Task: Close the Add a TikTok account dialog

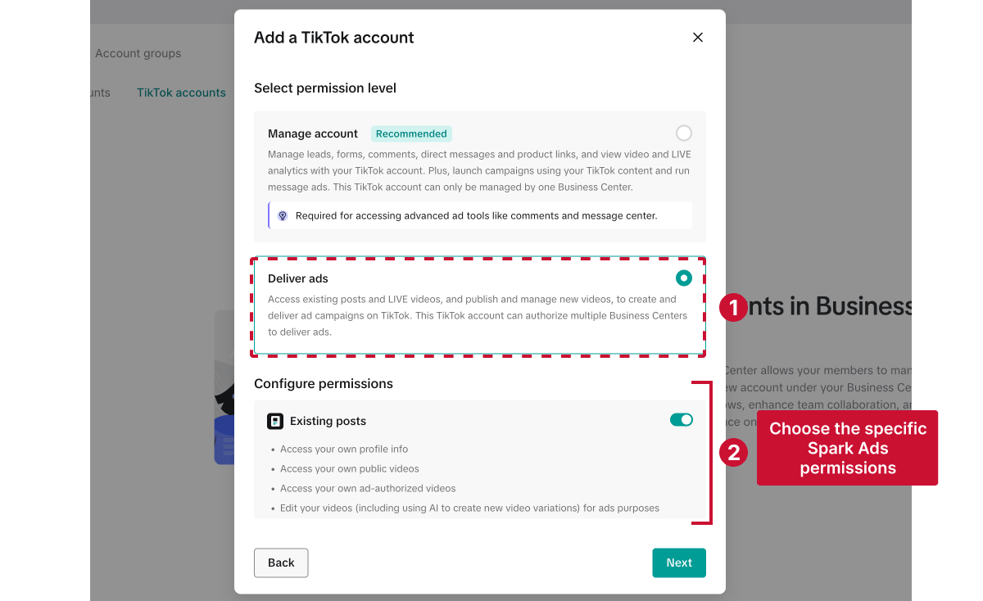Action: point(698,38)
